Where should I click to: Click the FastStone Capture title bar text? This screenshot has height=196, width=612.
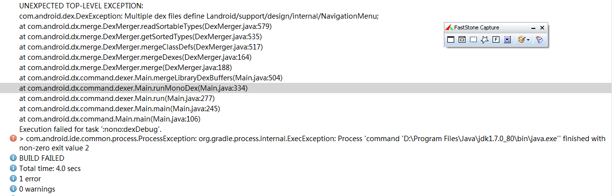pyautogui.click(x=477, y=27)
